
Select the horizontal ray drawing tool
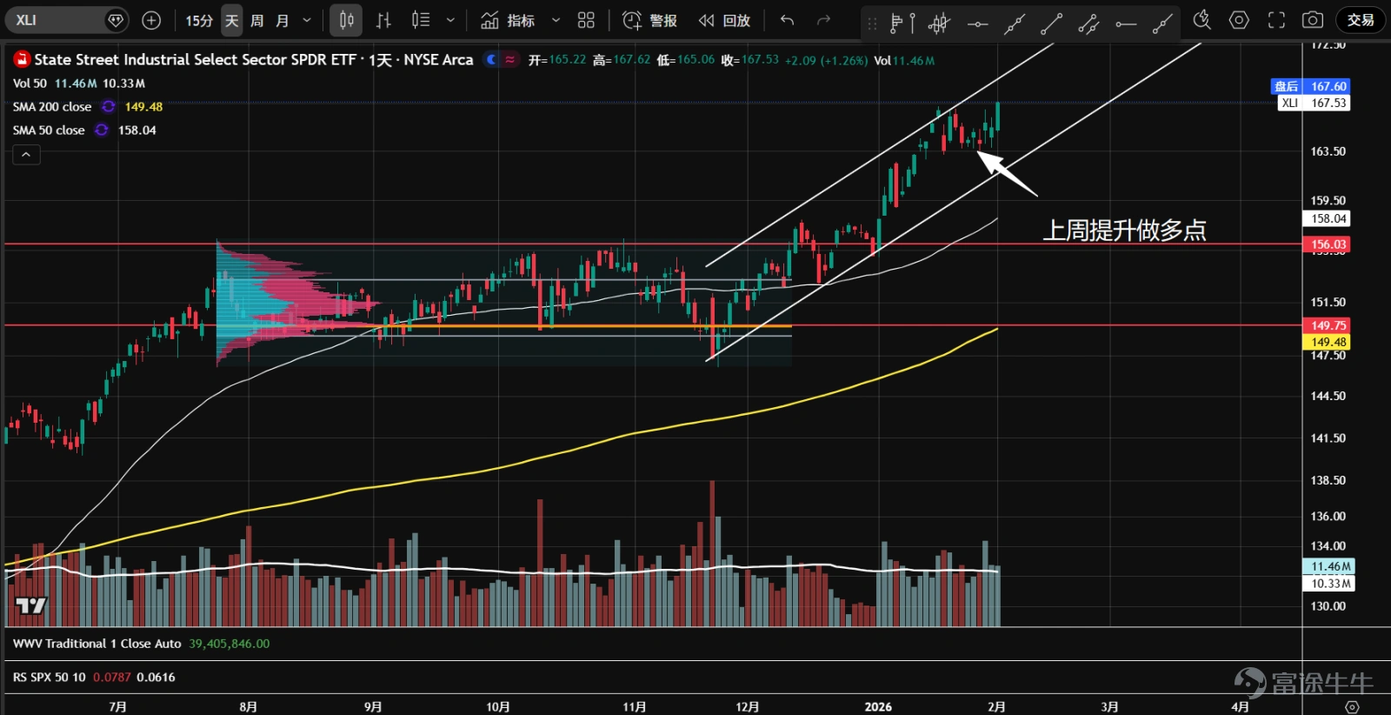tap(1126, 23)
